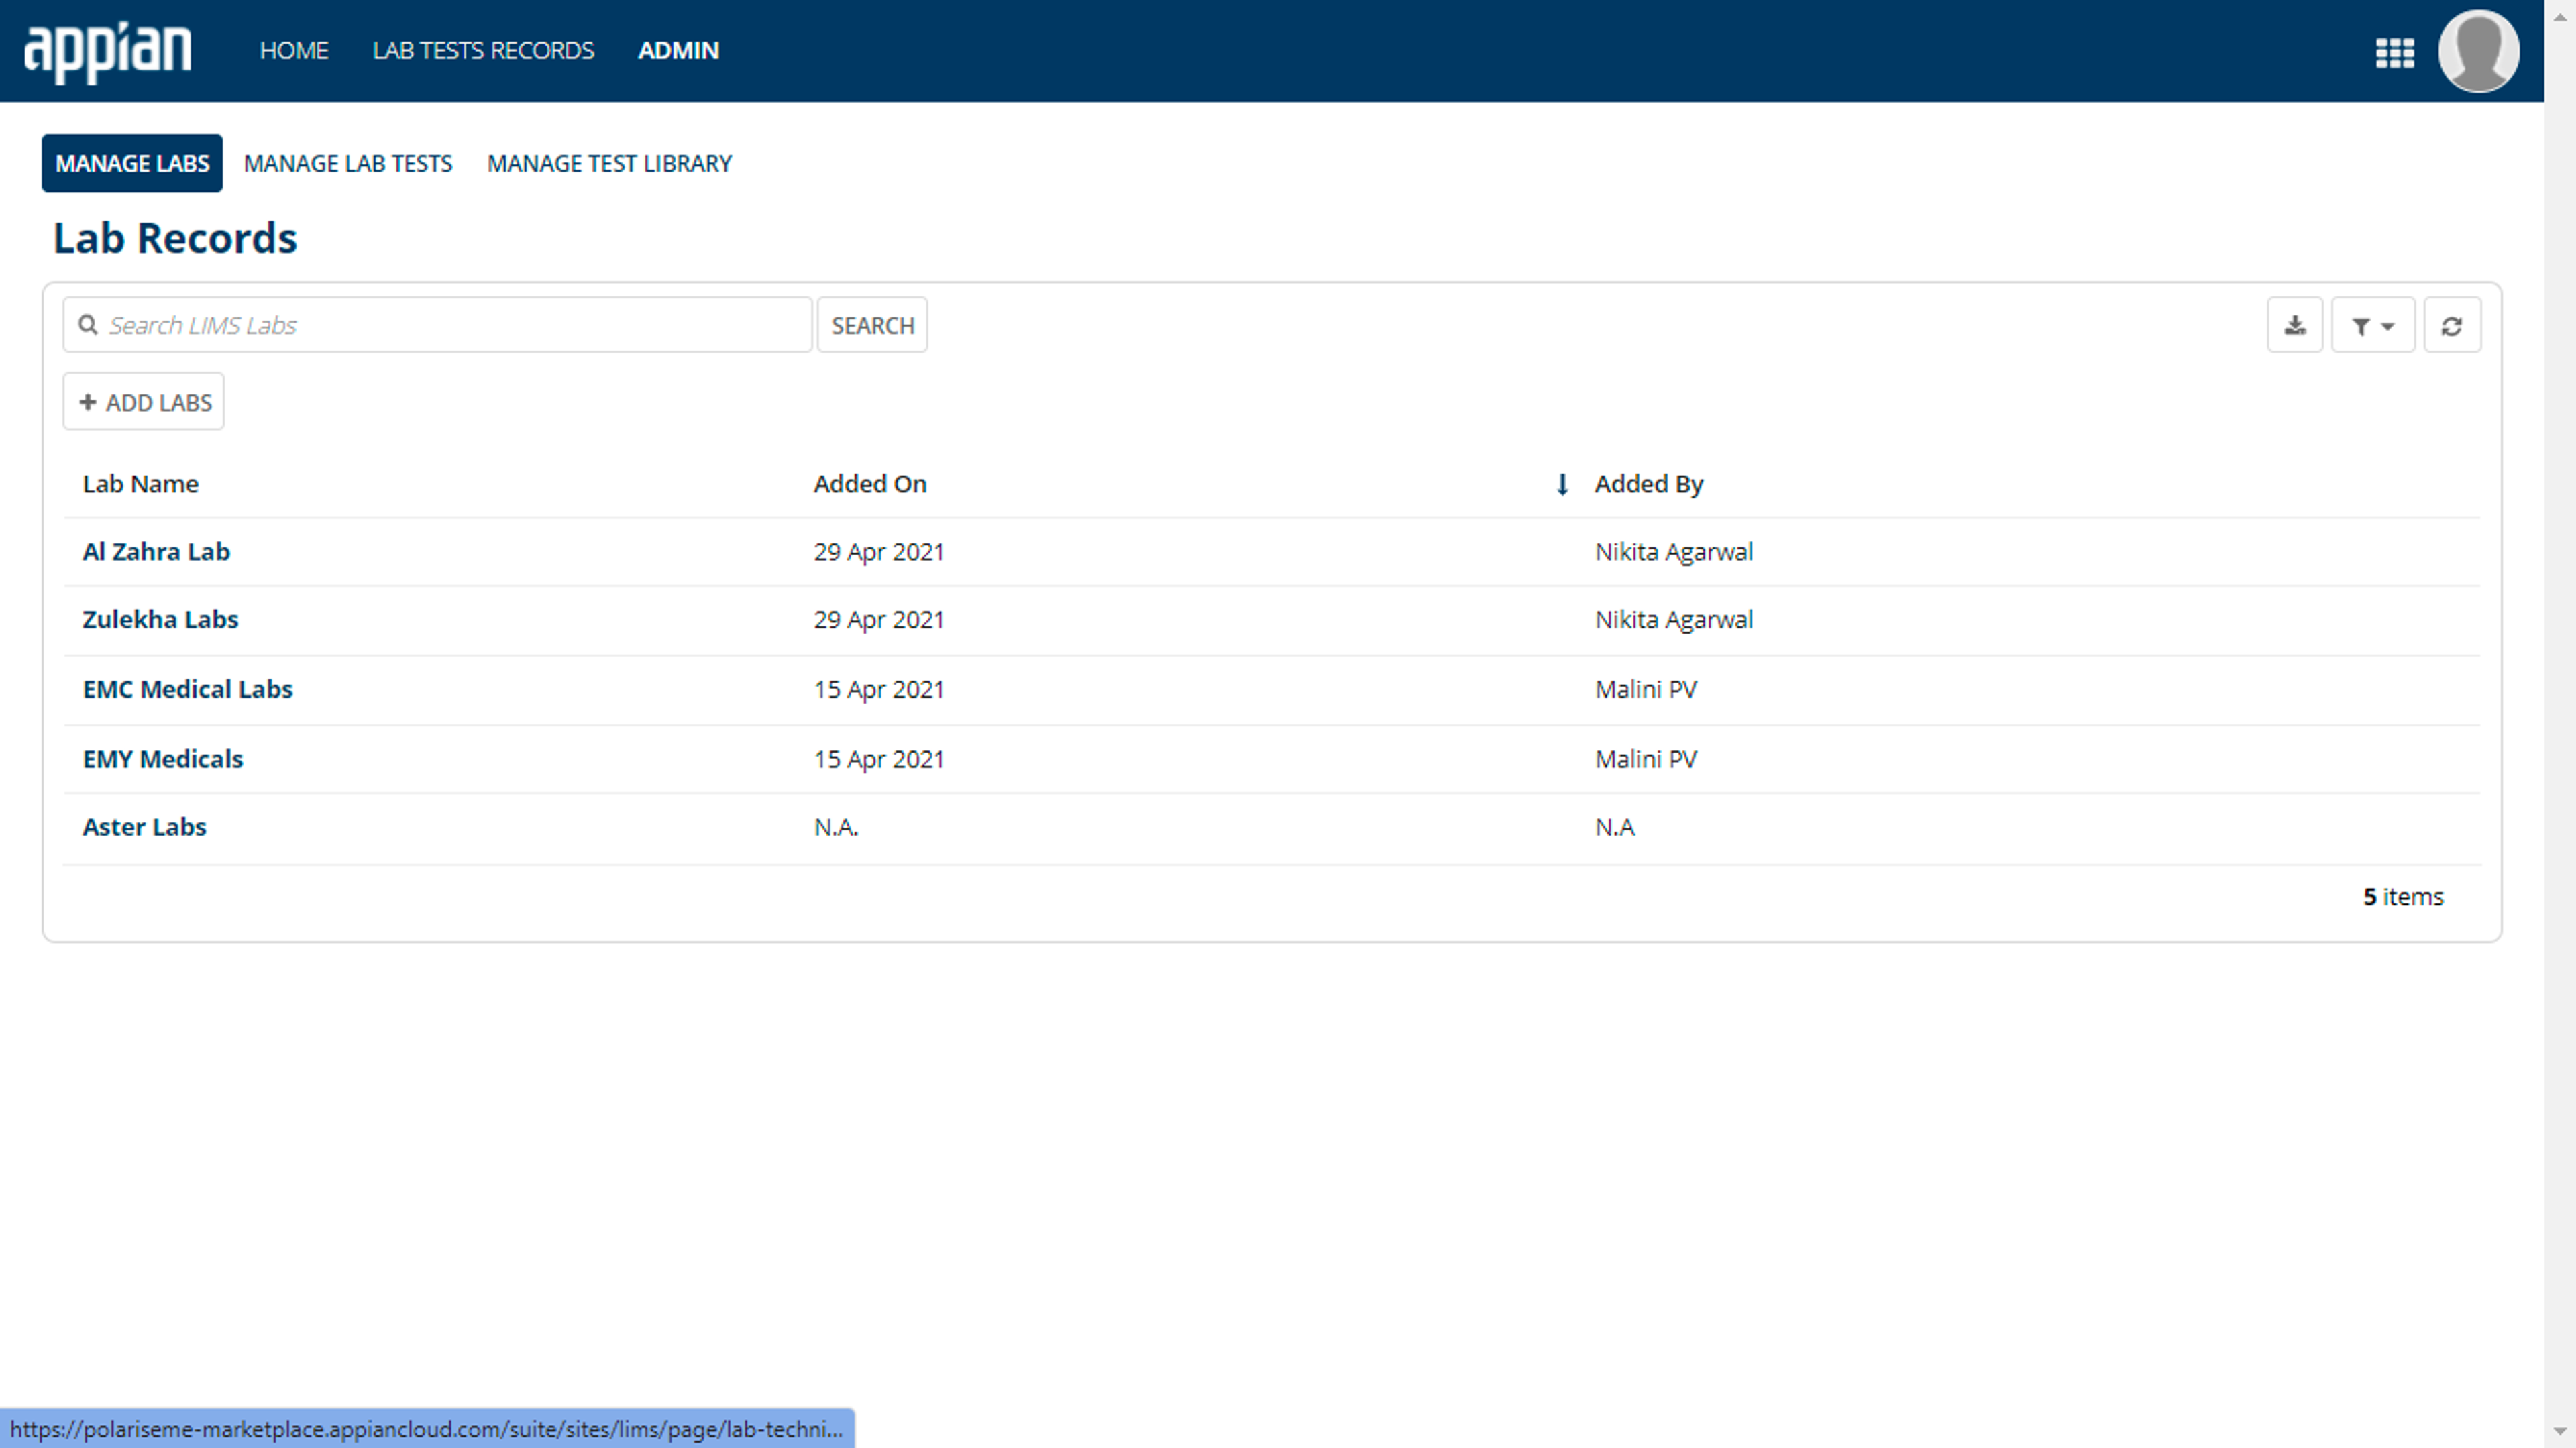The width and height of the screenshot is (2576, 1448).
Task: Click 29 Apr 2021 in Zulekha Labs row
Action: 878,620
